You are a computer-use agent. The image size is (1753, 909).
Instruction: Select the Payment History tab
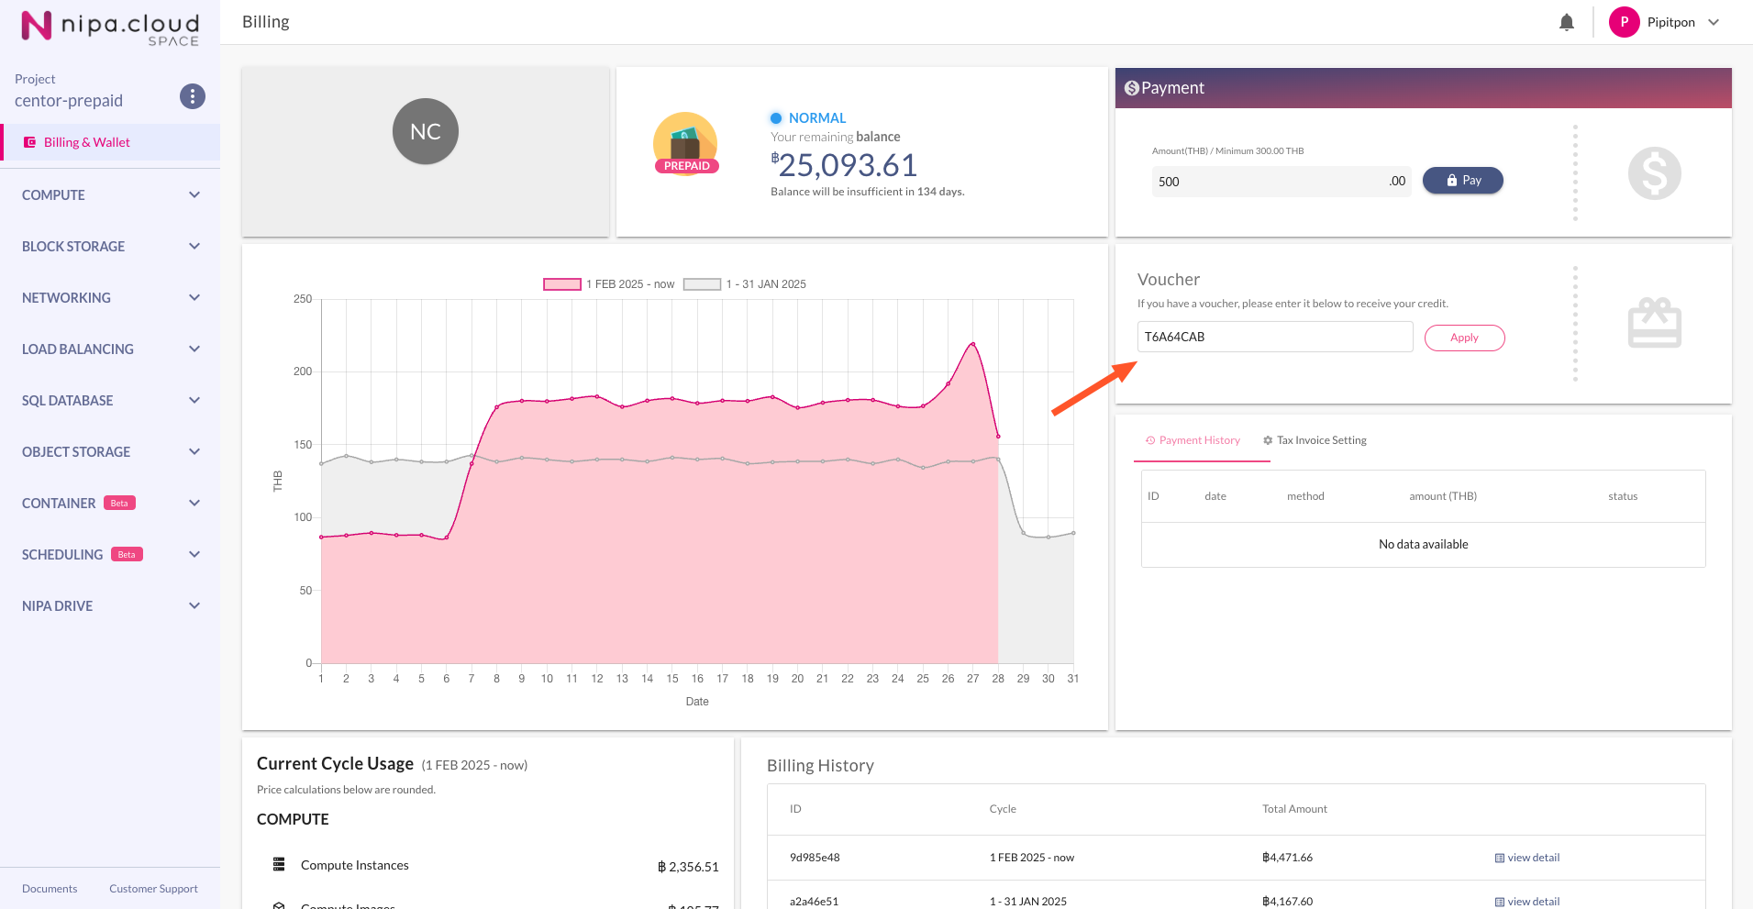[x=1193, y=440]
